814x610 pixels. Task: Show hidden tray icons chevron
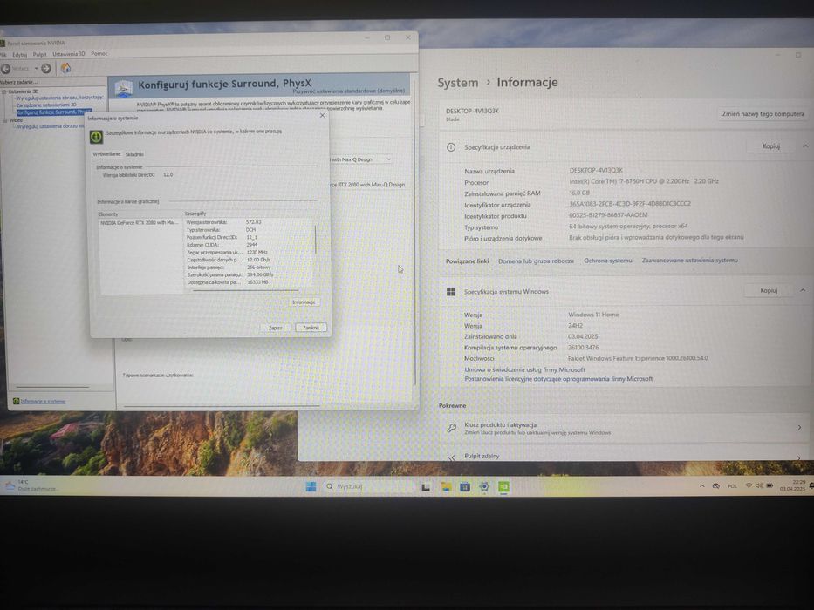coord(701,486)
